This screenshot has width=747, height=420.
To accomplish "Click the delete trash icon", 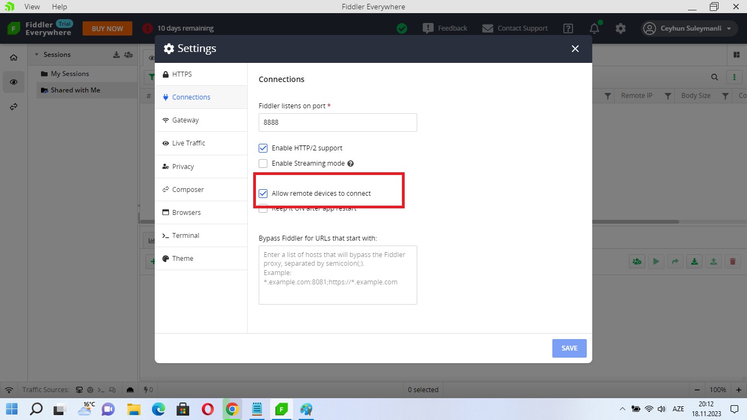I will [732, 261].
